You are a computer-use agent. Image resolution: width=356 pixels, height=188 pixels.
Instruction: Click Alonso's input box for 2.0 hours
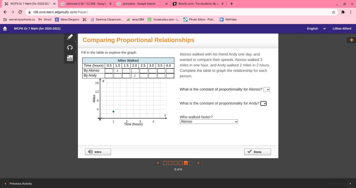coord(135,71)
